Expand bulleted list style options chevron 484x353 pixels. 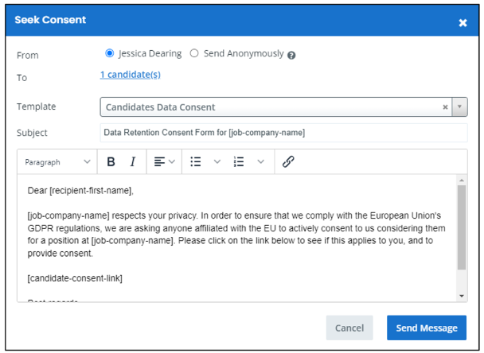[x=217, y=161]
